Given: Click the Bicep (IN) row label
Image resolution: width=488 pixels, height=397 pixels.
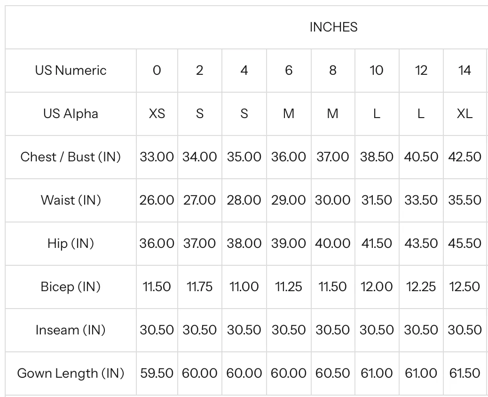Looking at the screenshot, I should coord(71,286).
